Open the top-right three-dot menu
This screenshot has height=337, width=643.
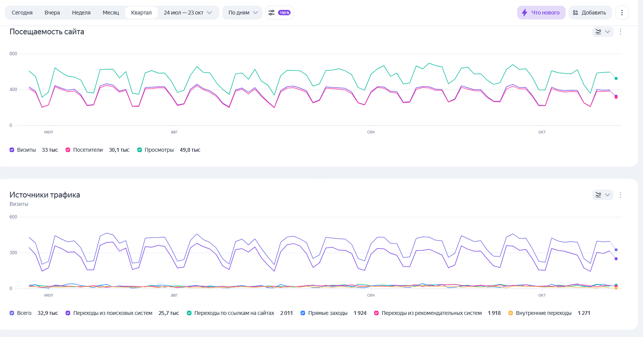click(622, 13)
